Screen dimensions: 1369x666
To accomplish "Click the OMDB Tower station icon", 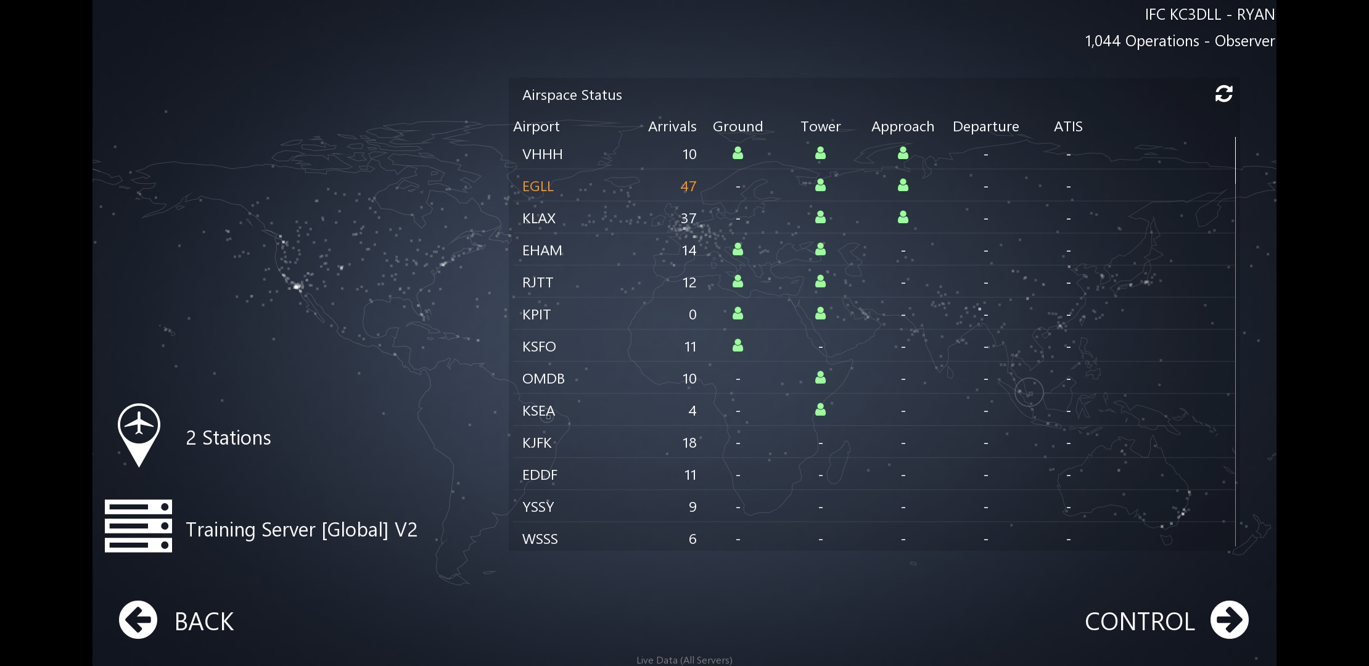I will (x=820, y=378).
